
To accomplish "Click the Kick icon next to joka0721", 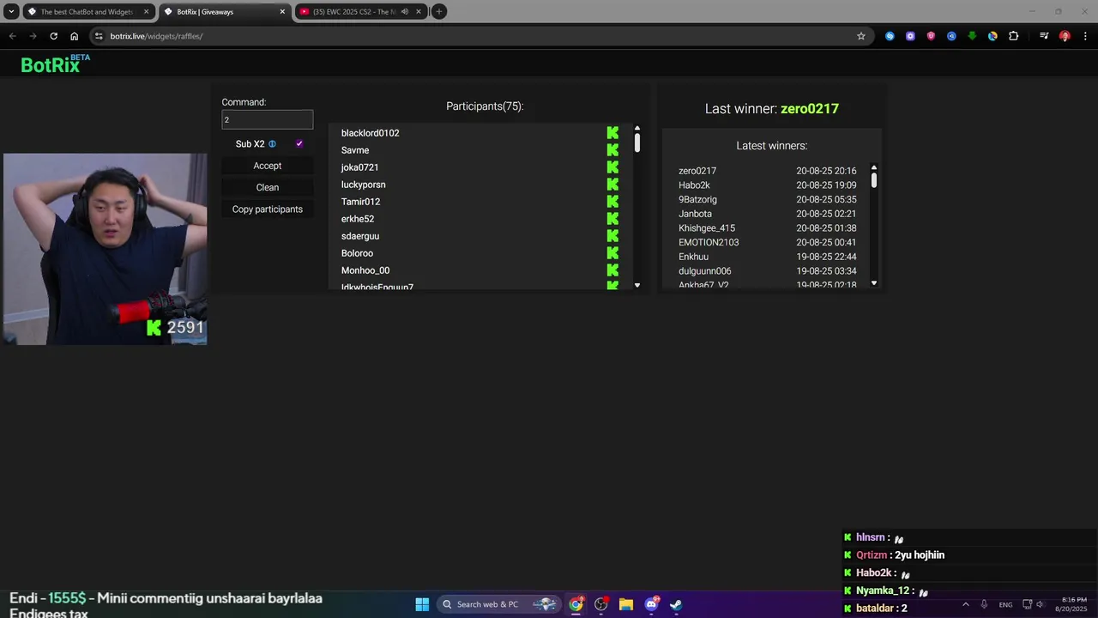I will pos(612,167).
